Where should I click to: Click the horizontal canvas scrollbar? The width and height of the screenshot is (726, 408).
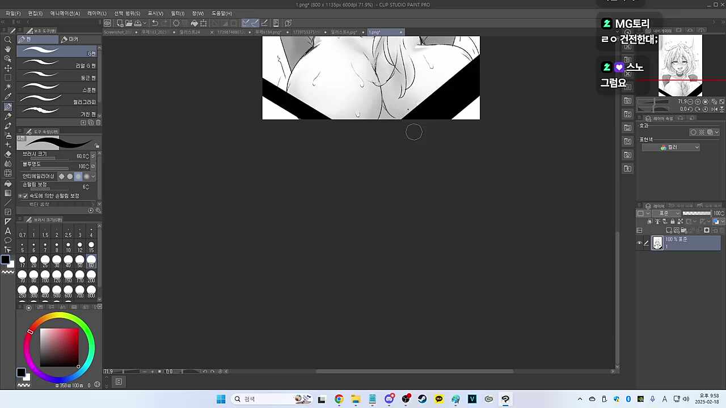coord(415,372)
